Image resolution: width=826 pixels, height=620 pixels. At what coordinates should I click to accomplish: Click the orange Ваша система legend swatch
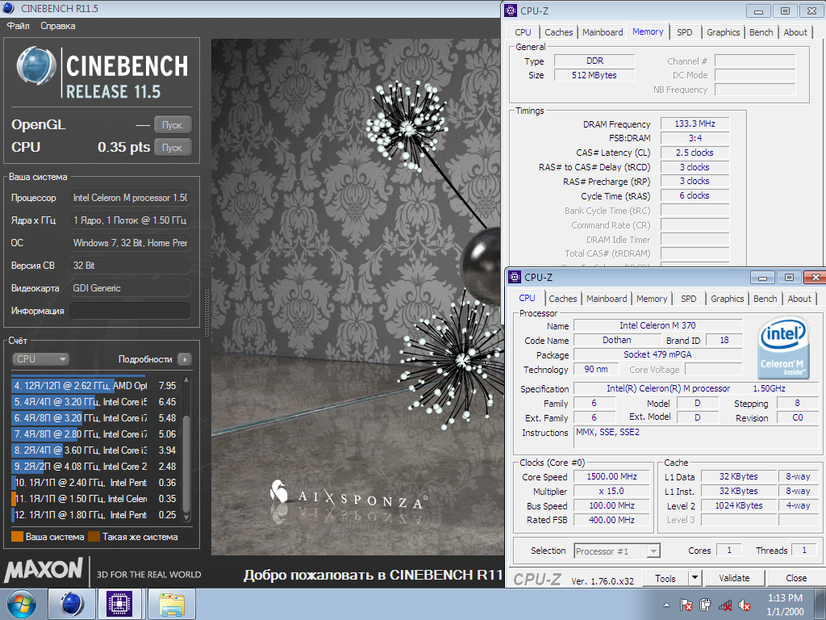click(x=17, y=537)
